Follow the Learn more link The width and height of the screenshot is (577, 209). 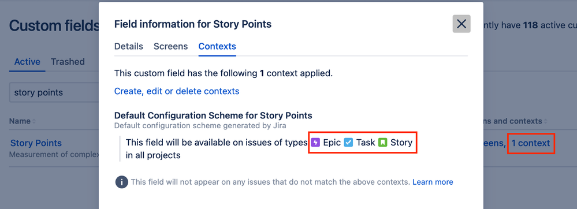pyautogui.click(x=433, y=182)
